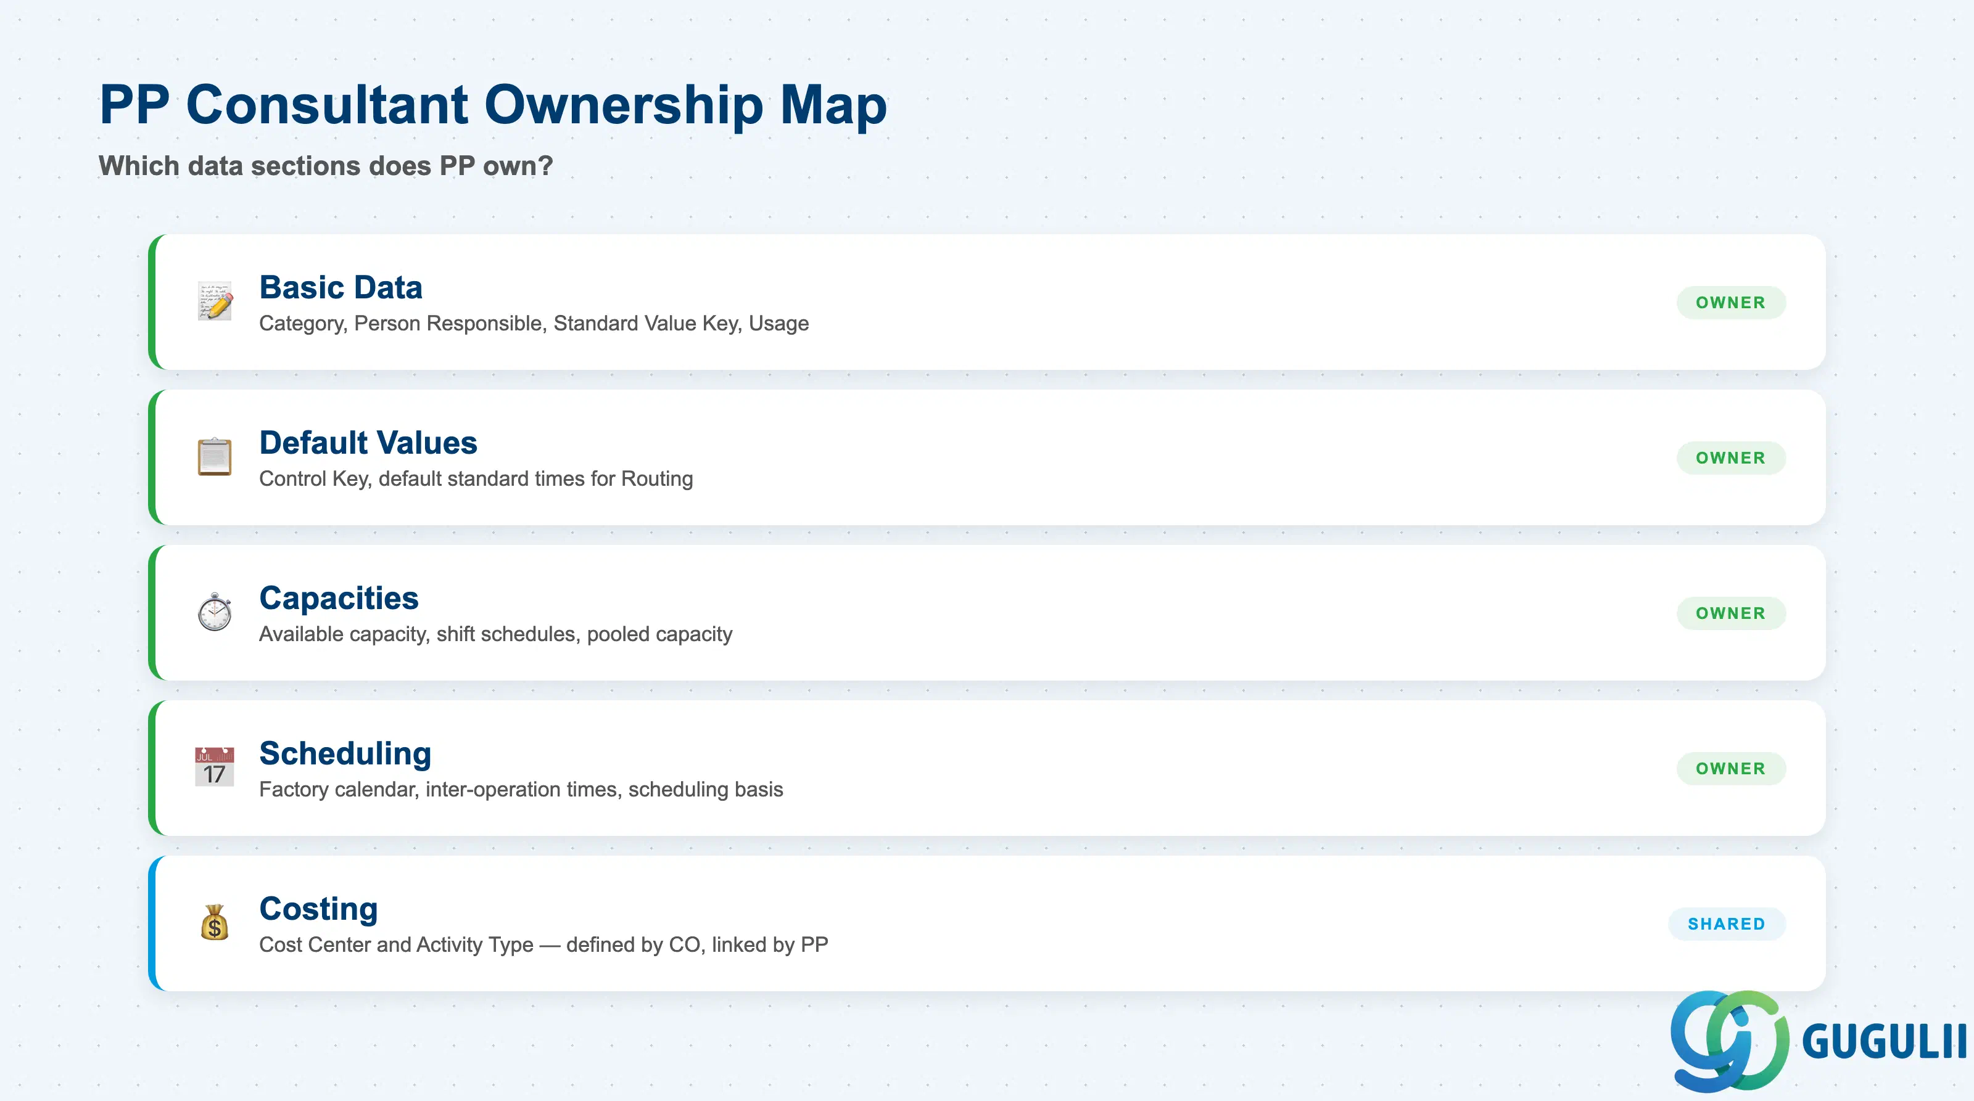Click 'Cost Center and Activity Type' description

(x=544, y=946)
